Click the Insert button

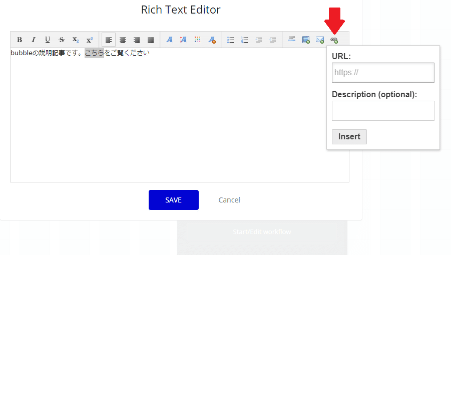click(349, 136)
